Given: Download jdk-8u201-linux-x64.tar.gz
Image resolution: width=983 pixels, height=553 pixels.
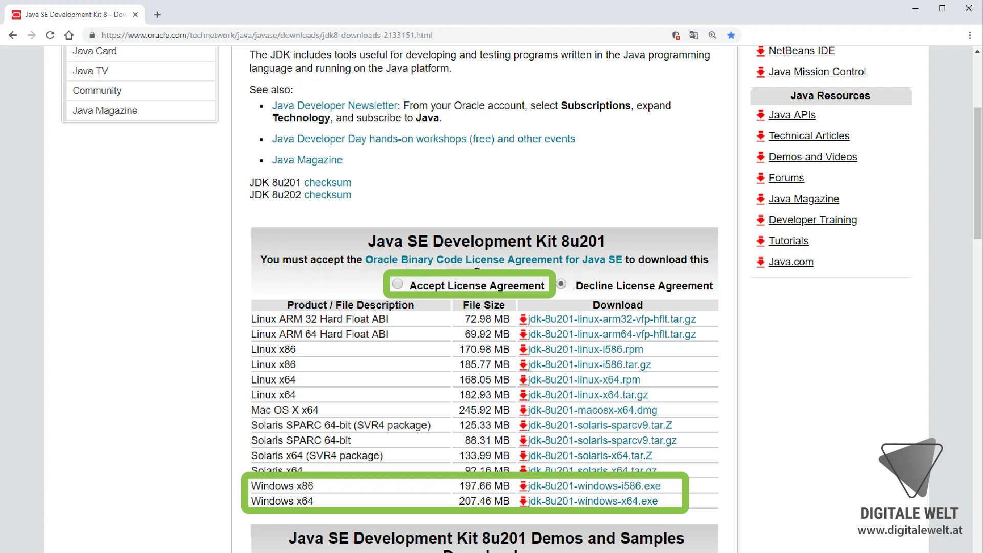Looking at the screenshot, I should tap(588, 395).
